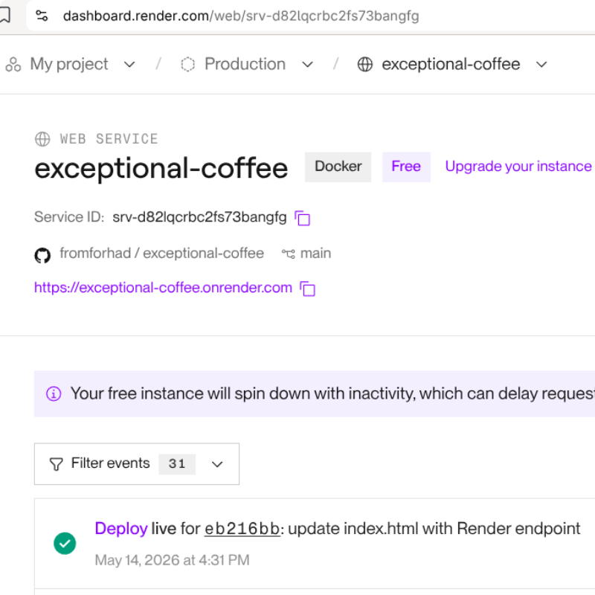
Task: Open the eb216bb commit link
Action: pyautogui.click(x=242, y=529)
